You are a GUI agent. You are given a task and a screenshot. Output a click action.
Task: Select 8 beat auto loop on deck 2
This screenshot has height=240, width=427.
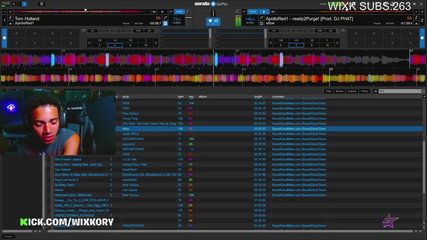pyautogui.click(x=312, y=45)
